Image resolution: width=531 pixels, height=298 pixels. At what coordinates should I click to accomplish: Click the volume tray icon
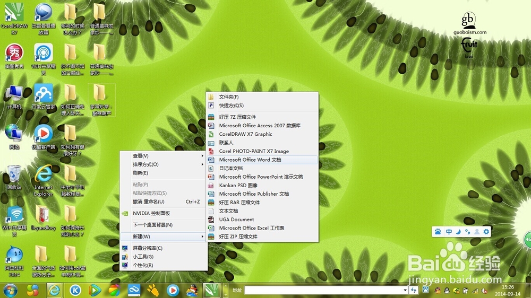coord(484,291)
